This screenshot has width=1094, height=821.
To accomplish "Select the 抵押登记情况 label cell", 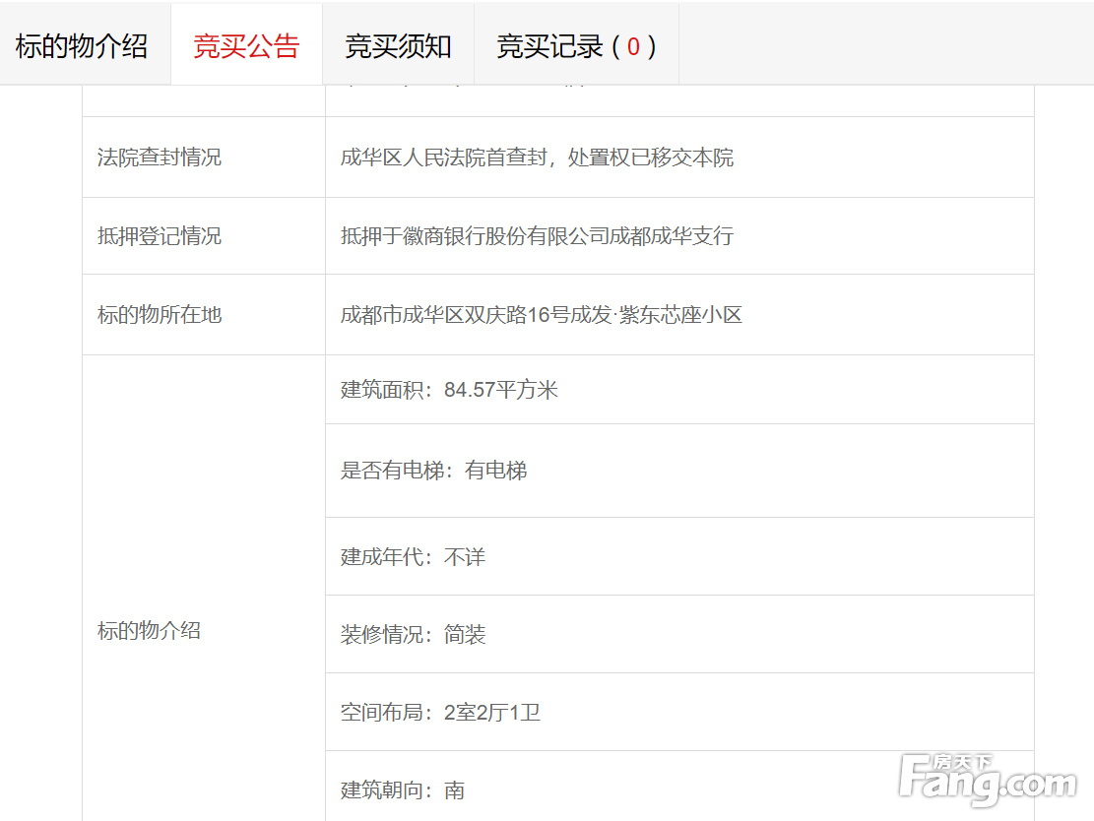I will click(x=160, y=236).
